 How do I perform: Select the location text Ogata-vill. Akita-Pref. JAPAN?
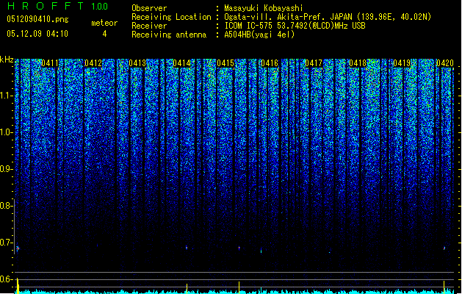point(288,17)
